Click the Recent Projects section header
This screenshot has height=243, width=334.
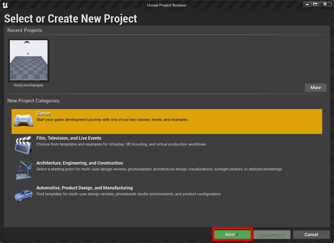[25, 30]
